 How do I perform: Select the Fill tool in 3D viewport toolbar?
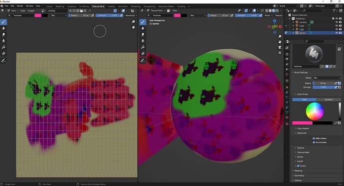(143, 47)
